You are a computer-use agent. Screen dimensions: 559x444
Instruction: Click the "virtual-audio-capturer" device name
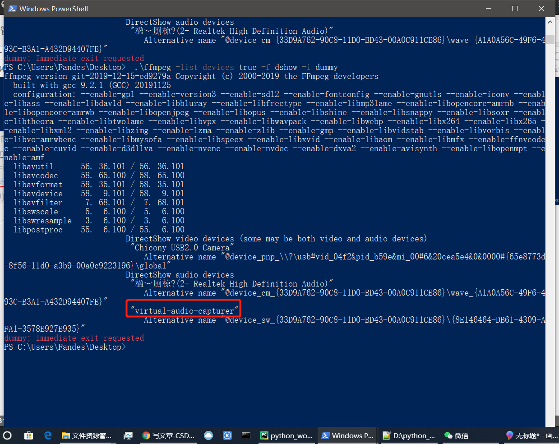(185, 311)
